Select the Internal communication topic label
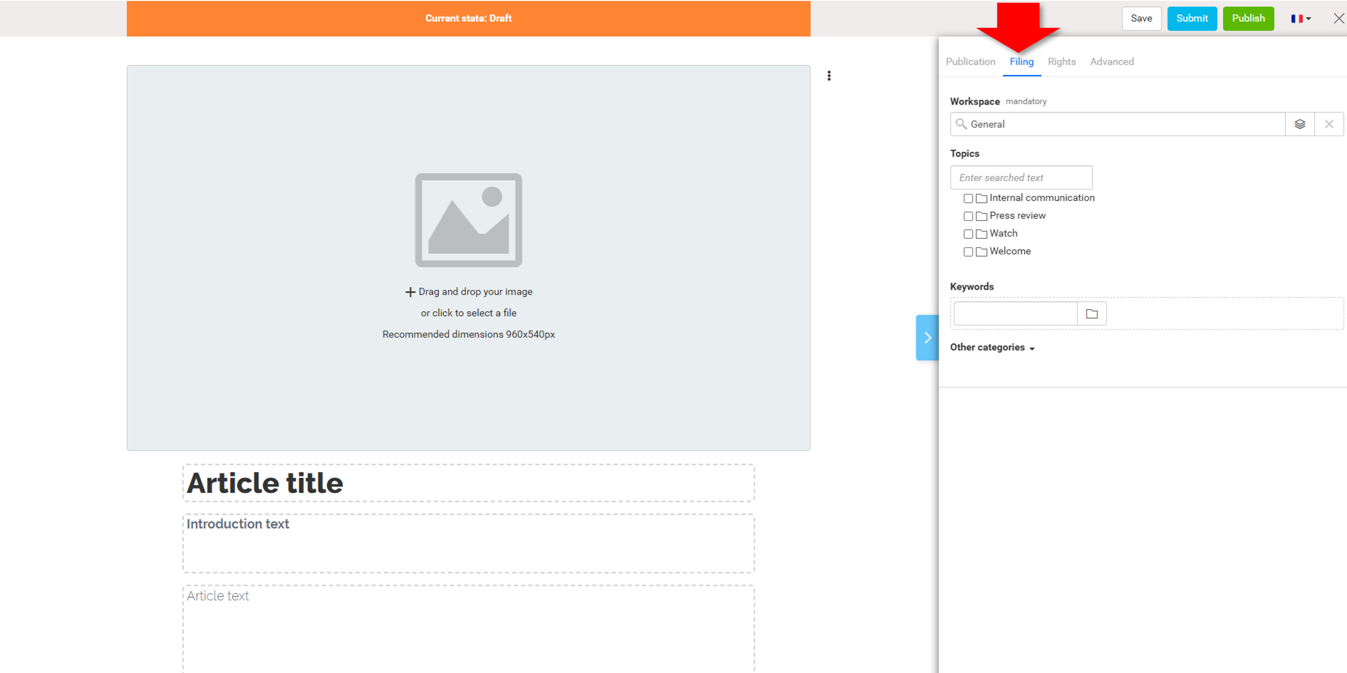The width and height of the screenshot is (1347, 673). (1041, 198)
